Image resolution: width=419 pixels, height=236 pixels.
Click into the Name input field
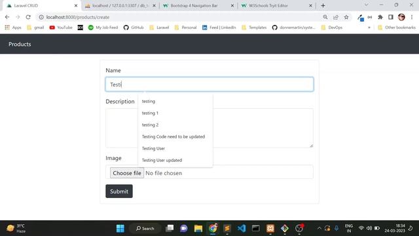tap(209, 85)
